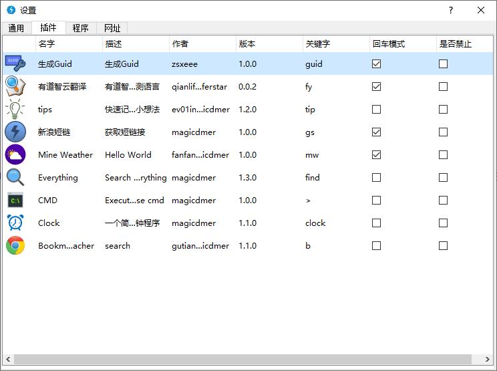497x371 pixels.
Task: Open the 程序 tab
Action: click(81, 28)
